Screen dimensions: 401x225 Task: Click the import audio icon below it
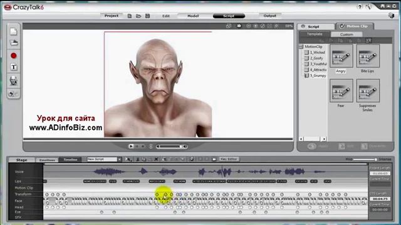coord(14,42)
